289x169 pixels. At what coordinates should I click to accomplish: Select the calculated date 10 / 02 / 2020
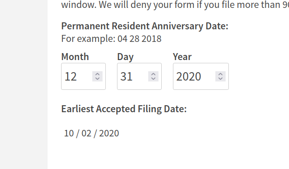91,133
